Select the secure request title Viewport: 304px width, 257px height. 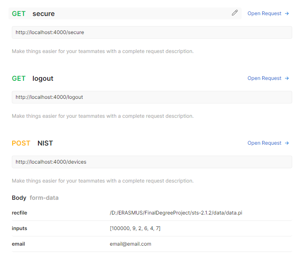click(43, 13)
